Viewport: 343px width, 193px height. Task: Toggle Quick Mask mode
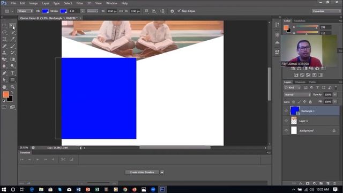[x=4, y=107]
